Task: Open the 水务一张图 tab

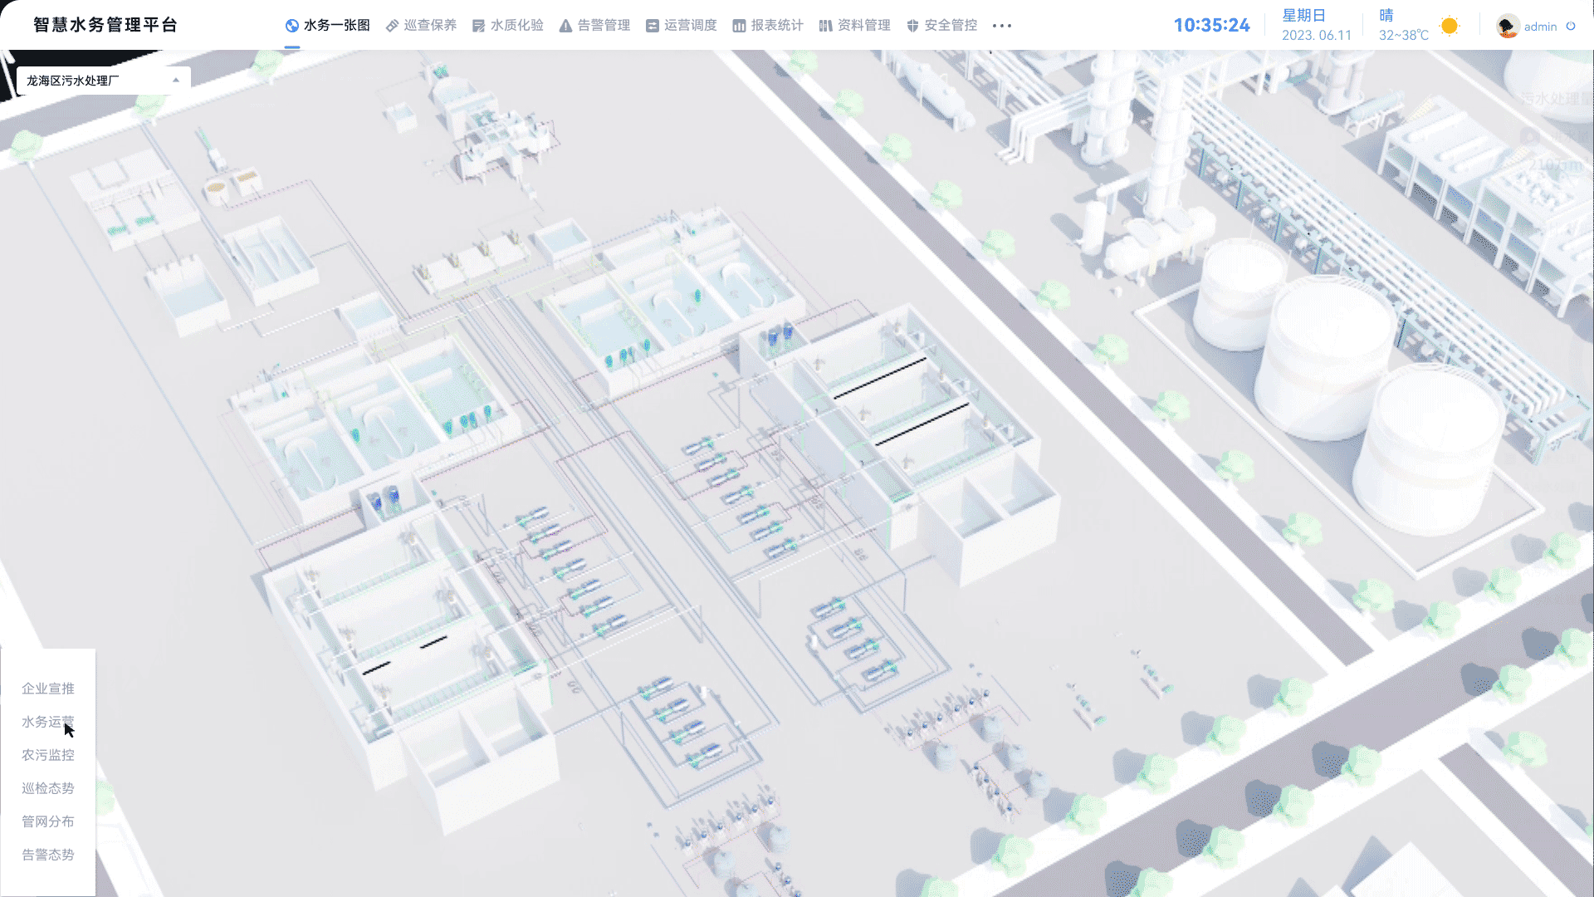Action: click(328, 26)
